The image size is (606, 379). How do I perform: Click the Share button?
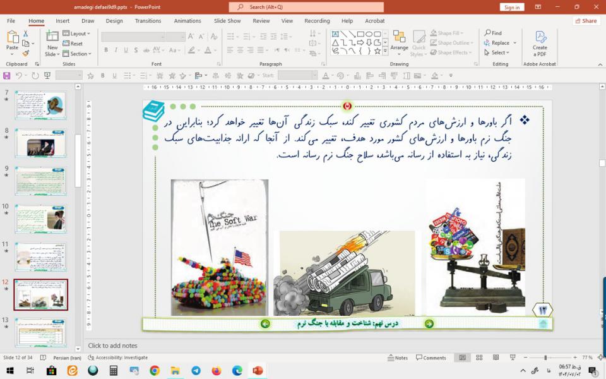click(586, 21)
